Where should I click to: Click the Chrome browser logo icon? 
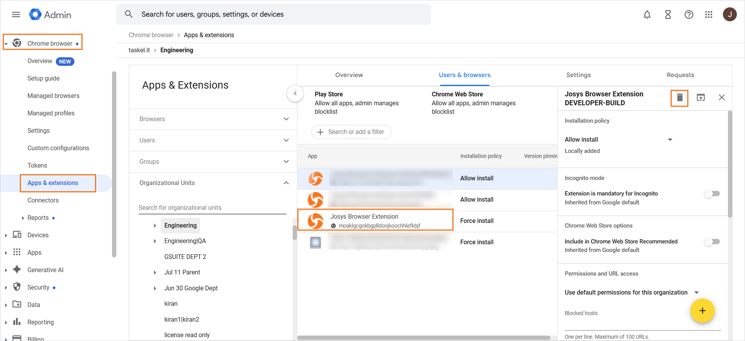click(17, 43)
